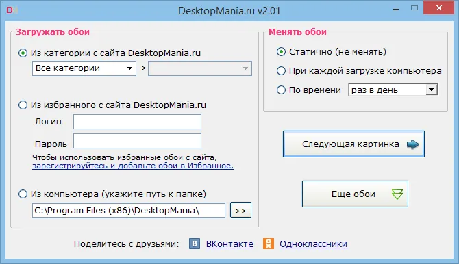459x264 pixels.
Task: Click the 'Следующая картинка' button
Action: (353, 144)
